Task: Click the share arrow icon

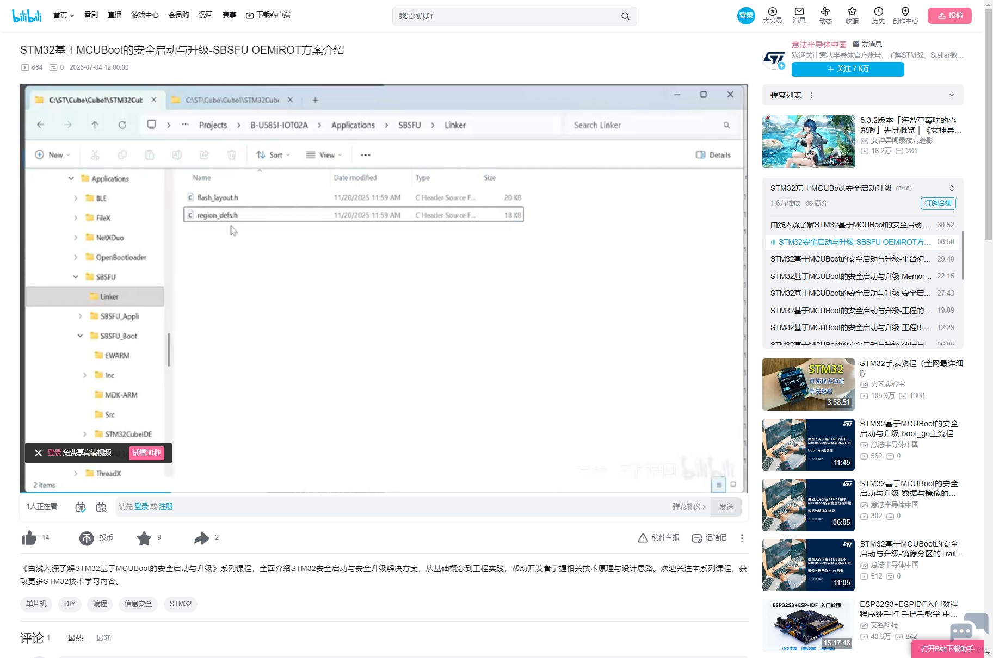Action: pos(202,538)
